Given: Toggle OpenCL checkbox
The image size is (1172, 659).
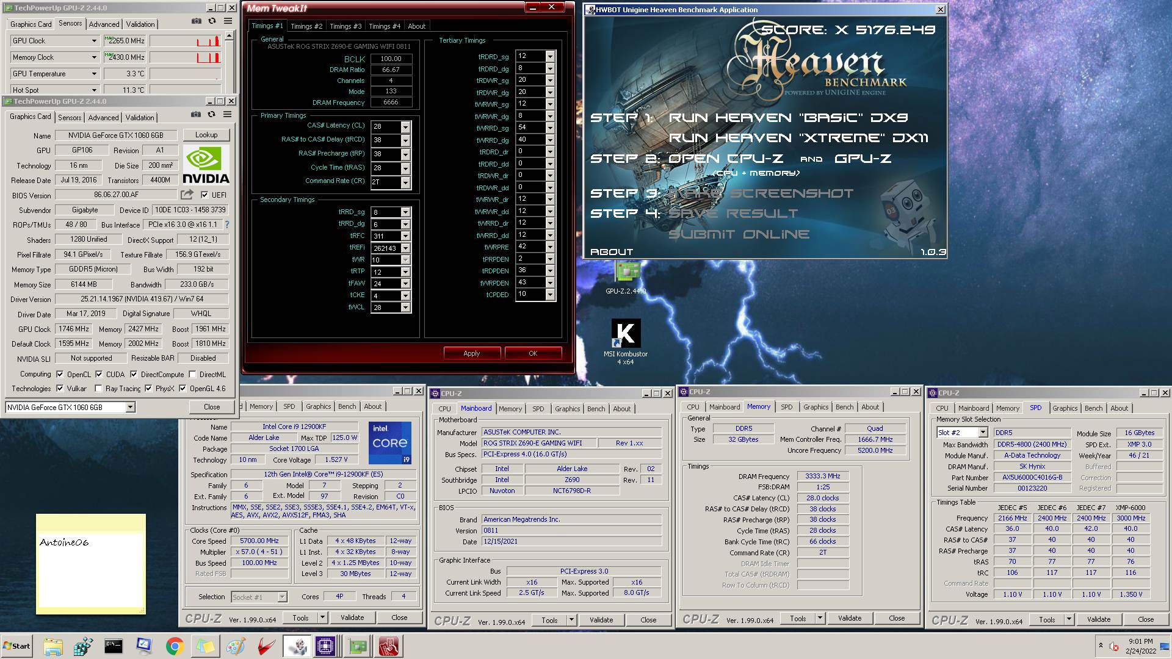Looking at the screenshot, I should tap(60, 375).
